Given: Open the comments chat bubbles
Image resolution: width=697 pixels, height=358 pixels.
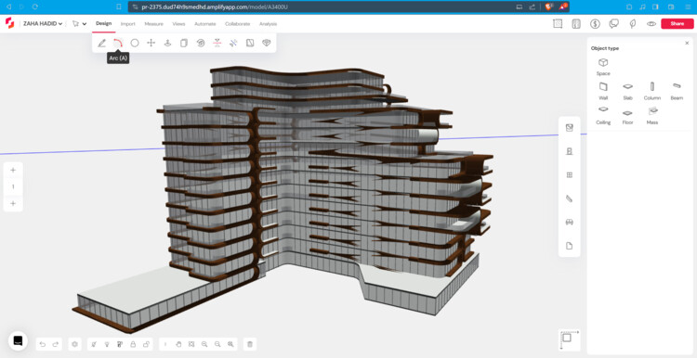Looking at the screenshot, I should pos(614,24).
